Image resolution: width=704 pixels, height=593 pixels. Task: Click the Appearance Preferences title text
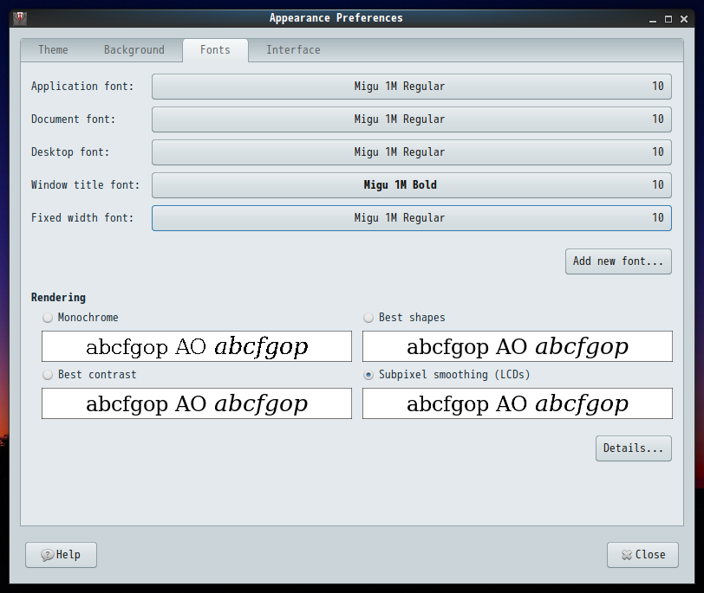pyautogui.click(x=336, y=18)
